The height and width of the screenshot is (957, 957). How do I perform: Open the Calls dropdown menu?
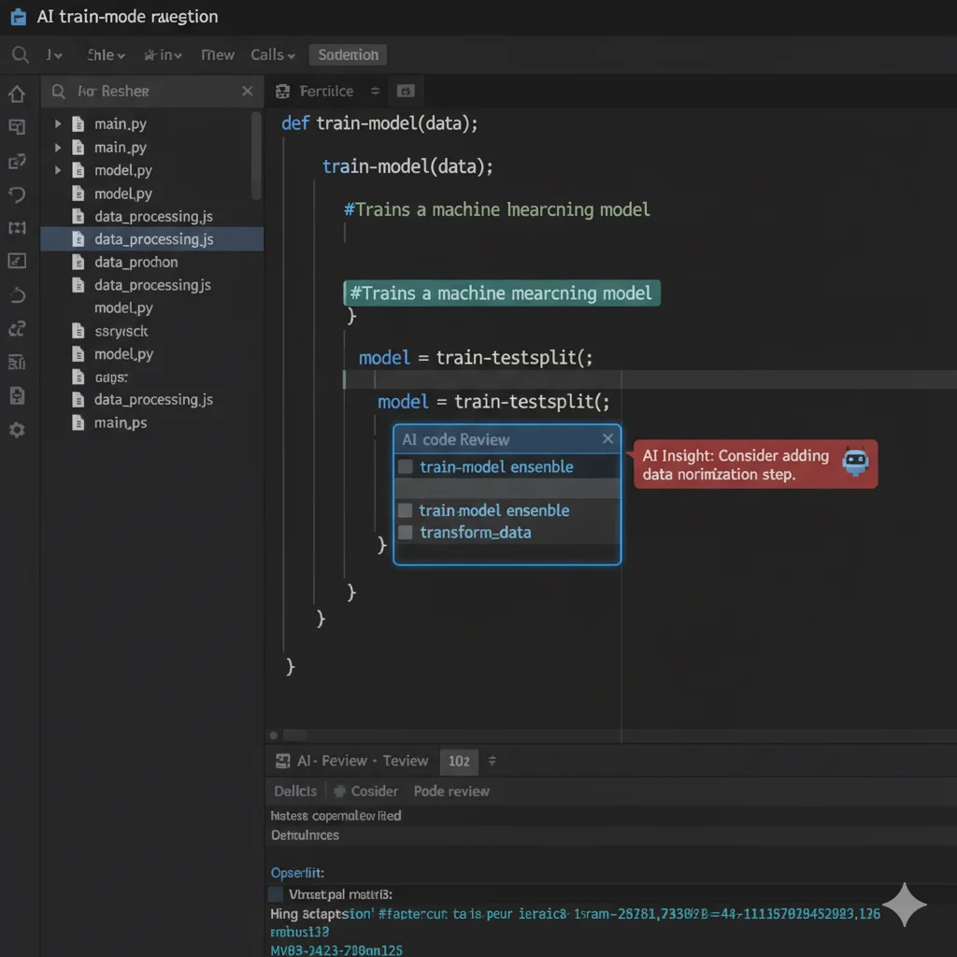point(273,55)
